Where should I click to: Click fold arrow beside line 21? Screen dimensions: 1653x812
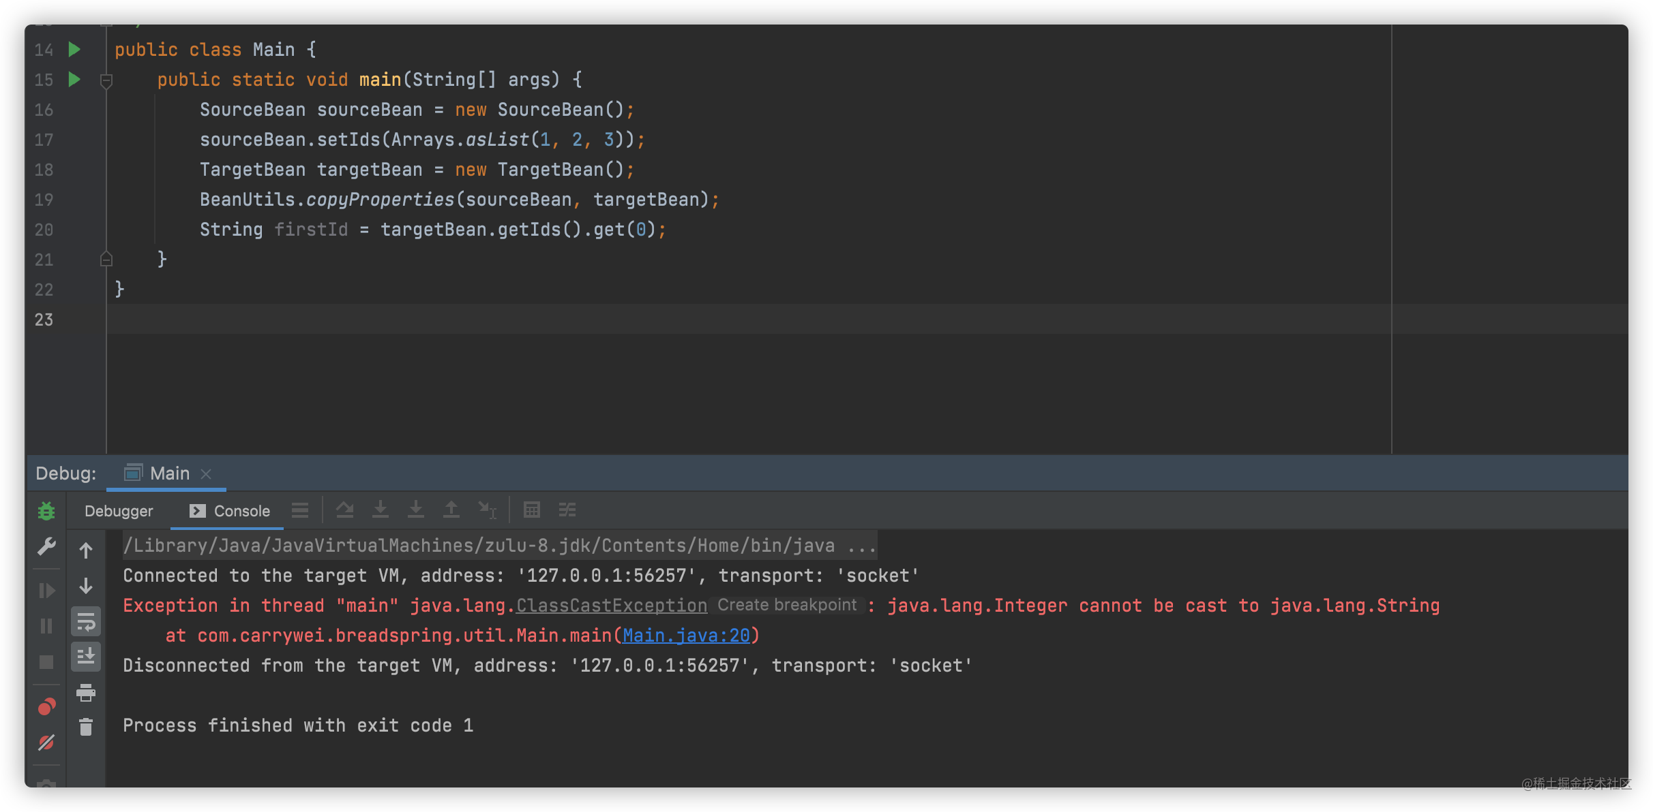[x=106, y=259]
